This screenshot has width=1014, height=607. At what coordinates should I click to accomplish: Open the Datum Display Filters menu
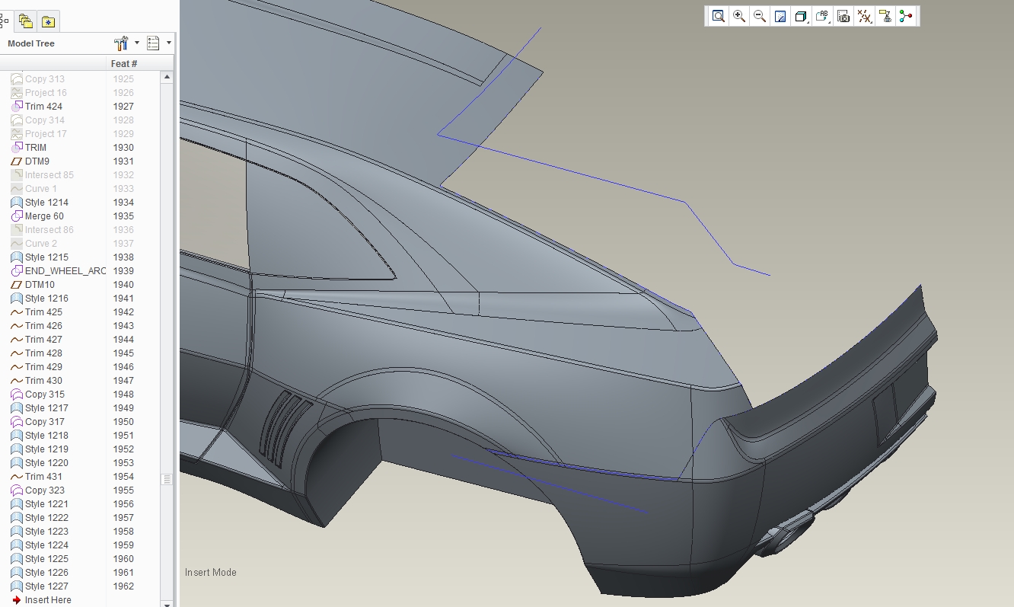tap(864, 16)
